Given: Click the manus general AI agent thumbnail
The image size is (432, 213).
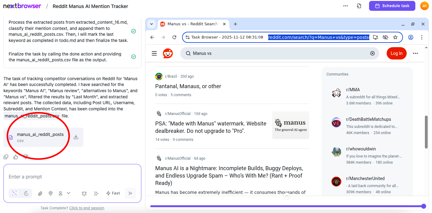Looking at the screenshot, I should click(x=291, y=125).
